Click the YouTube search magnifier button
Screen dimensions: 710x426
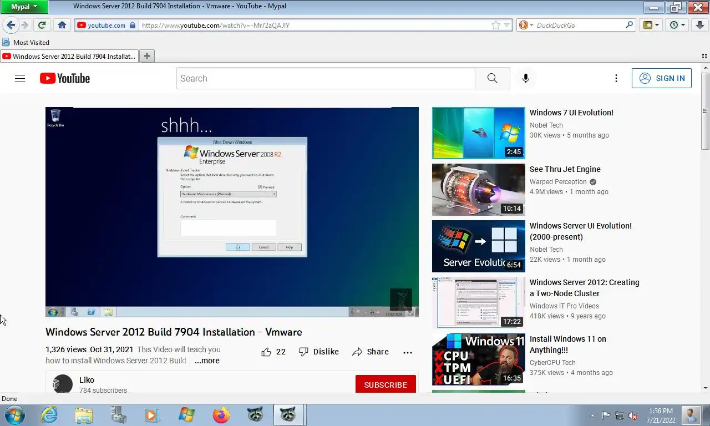[x=493, y=78]
